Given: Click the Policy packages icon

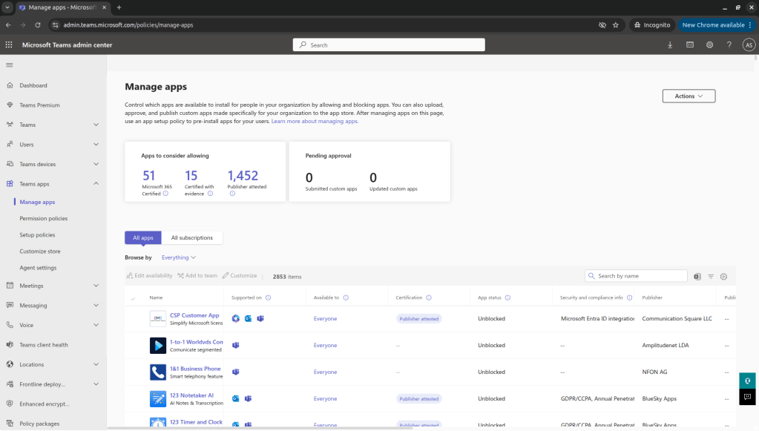Looking at the screenshot, I should 10,424.
